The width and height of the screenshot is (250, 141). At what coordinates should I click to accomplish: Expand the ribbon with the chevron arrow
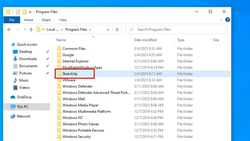click(x=222, y=20)
